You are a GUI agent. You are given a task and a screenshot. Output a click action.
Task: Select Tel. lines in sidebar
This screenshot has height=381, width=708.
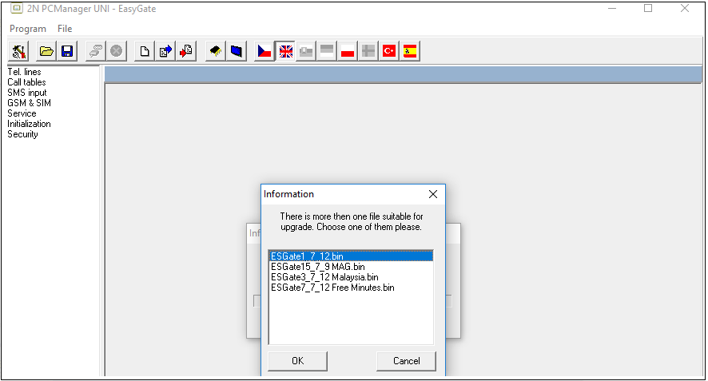pos(24,72)
